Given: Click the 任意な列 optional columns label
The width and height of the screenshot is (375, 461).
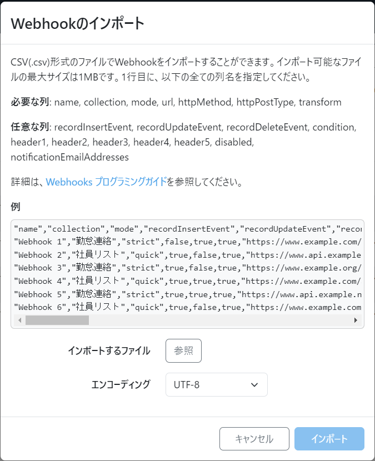Looking at the screenshot, I should pos(28,128).
